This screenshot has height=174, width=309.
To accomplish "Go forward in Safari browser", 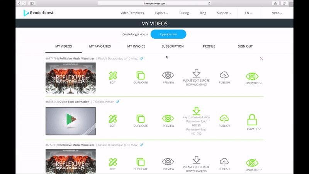I will tap(24, 3).
